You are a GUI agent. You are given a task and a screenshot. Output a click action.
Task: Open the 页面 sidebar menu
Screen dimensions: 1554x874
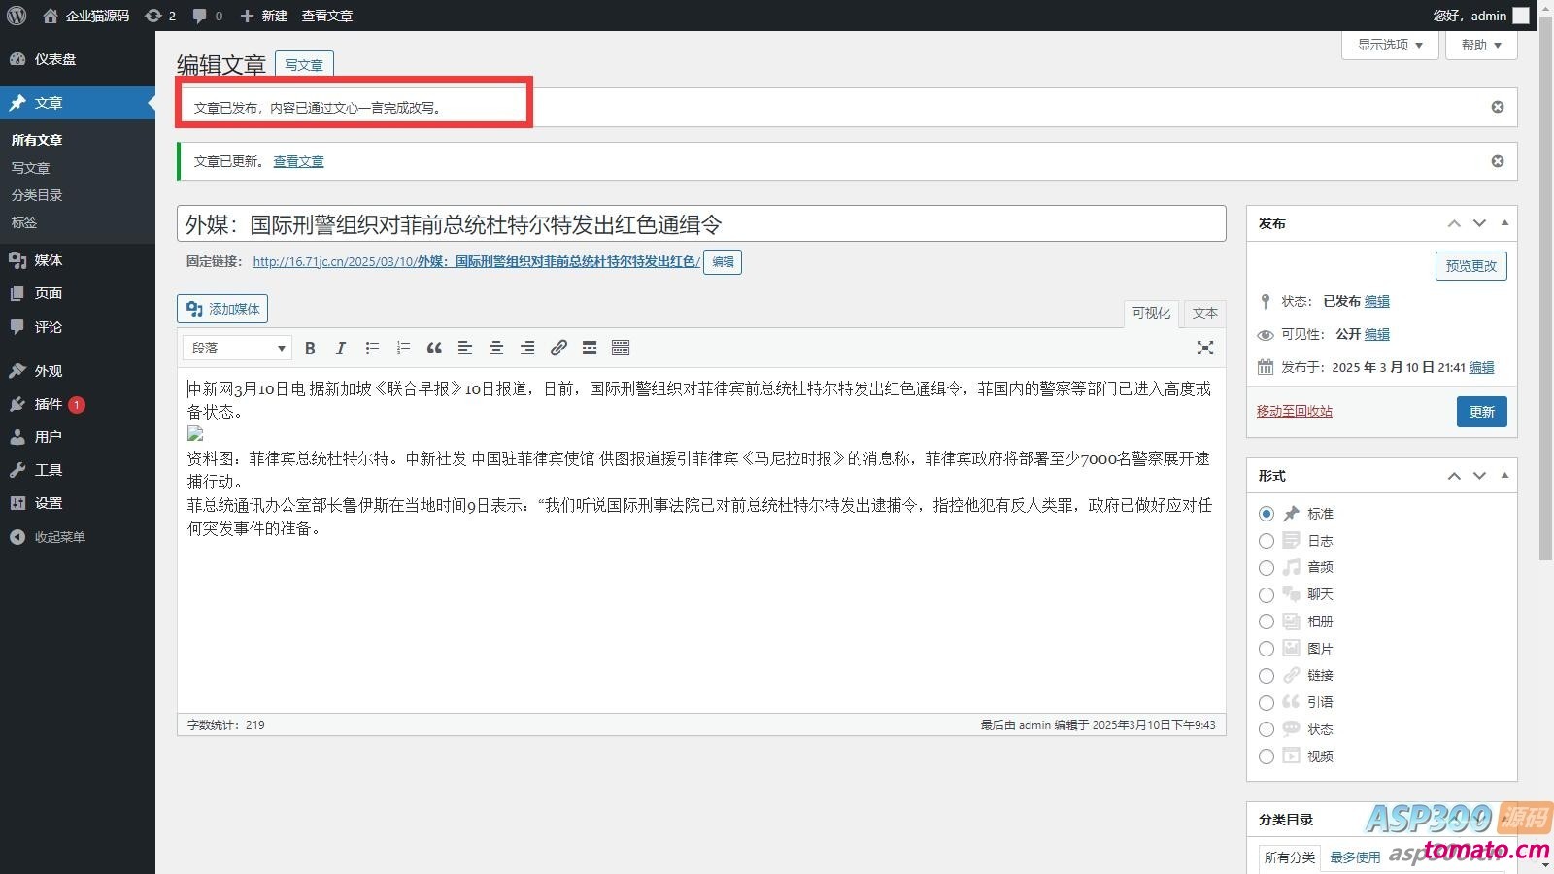click(78, 293)
